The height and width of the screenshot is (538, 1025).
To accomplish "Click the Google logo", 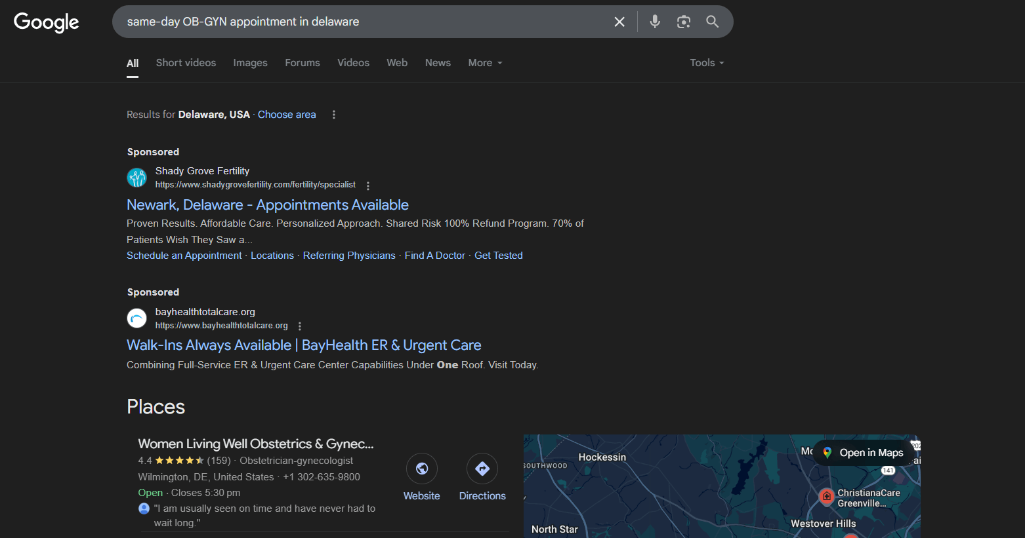I will [46, 22].
